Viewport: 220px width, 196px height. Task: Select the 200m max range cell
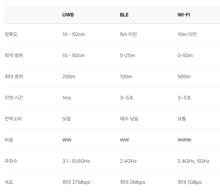tap(69, 76)
